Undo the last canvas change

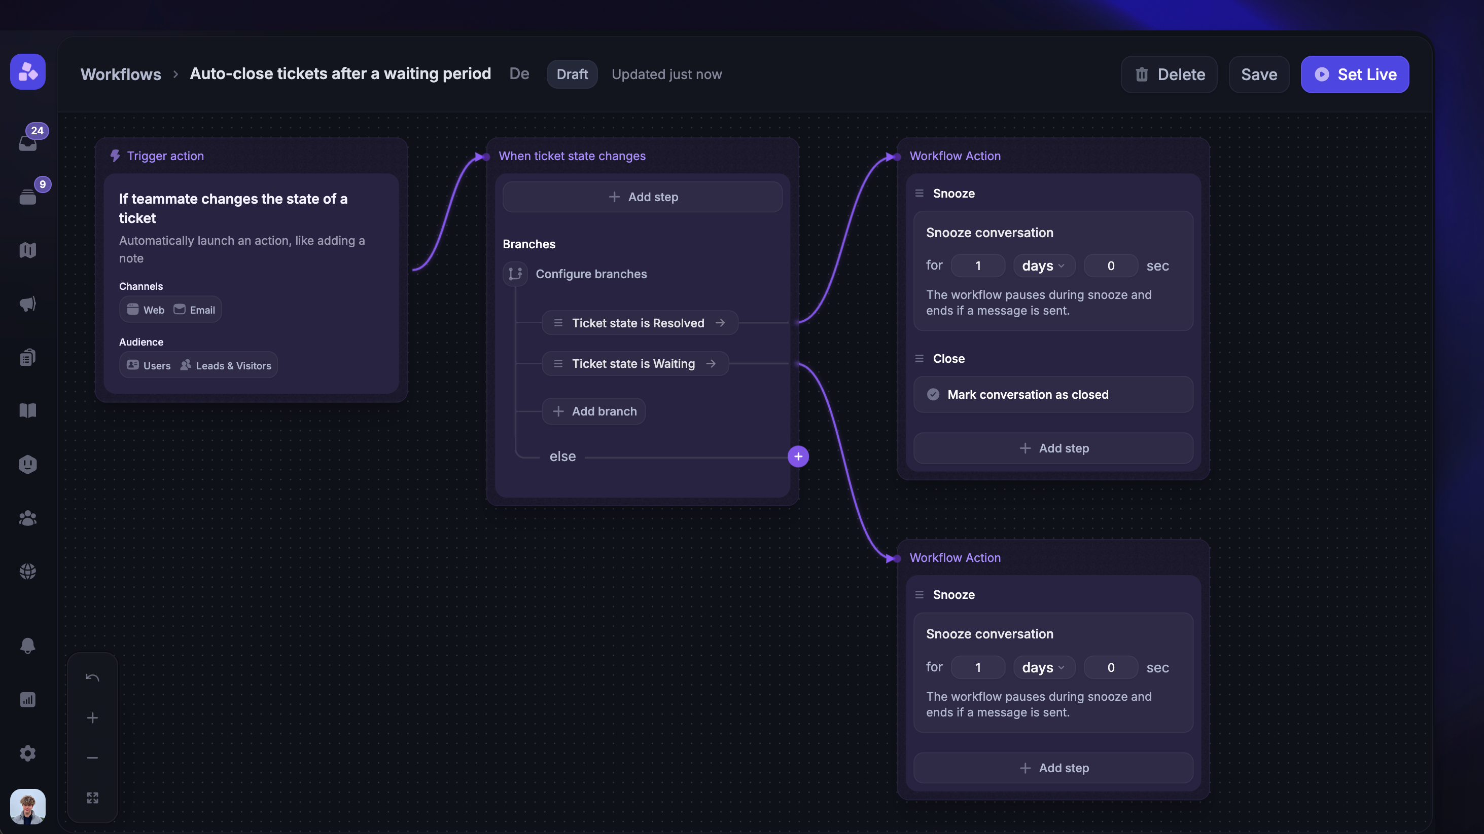coord(92,677)
